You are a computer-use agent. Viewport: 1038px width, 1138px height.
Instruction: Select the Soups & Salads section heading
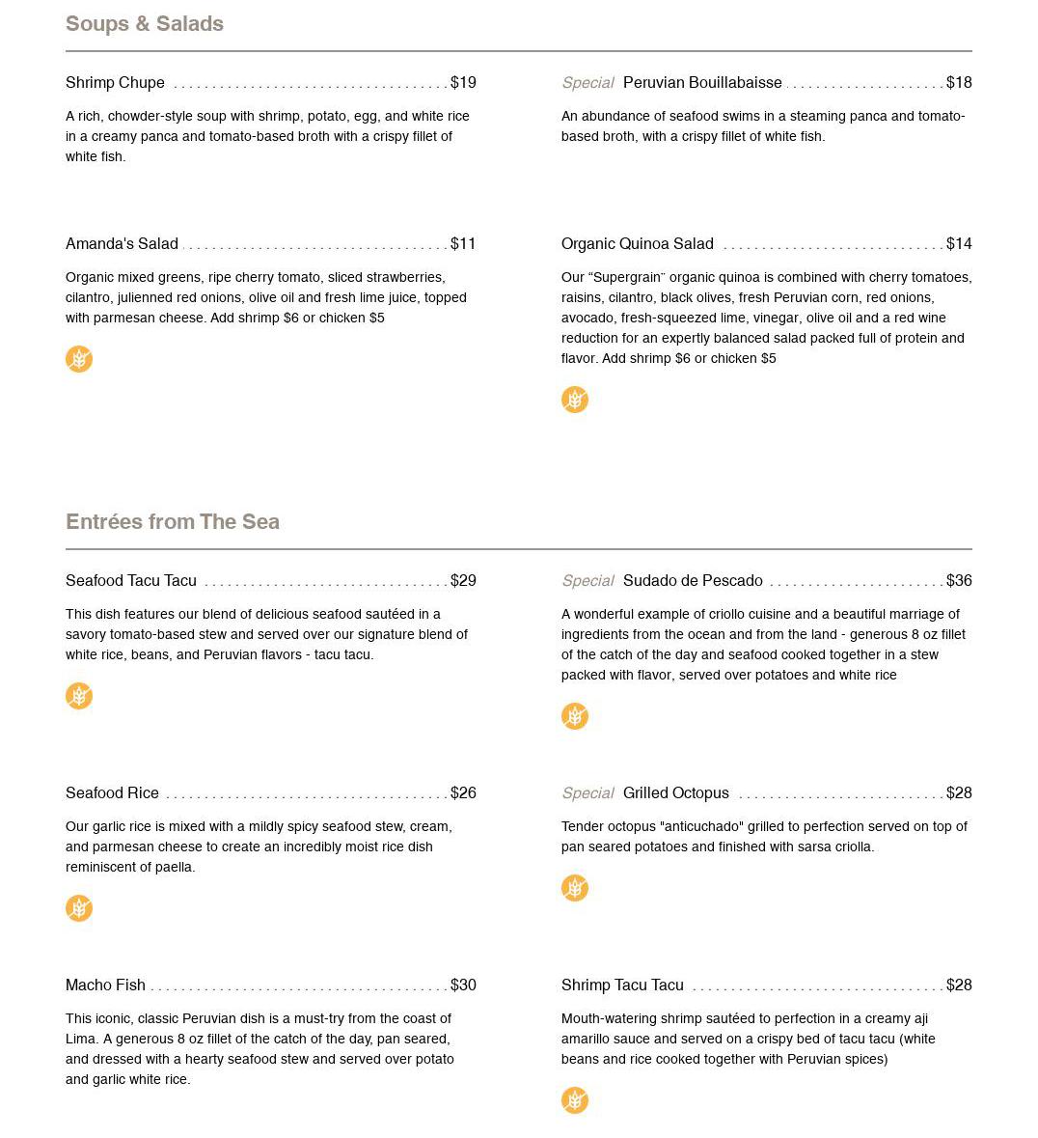coord(145,24)
